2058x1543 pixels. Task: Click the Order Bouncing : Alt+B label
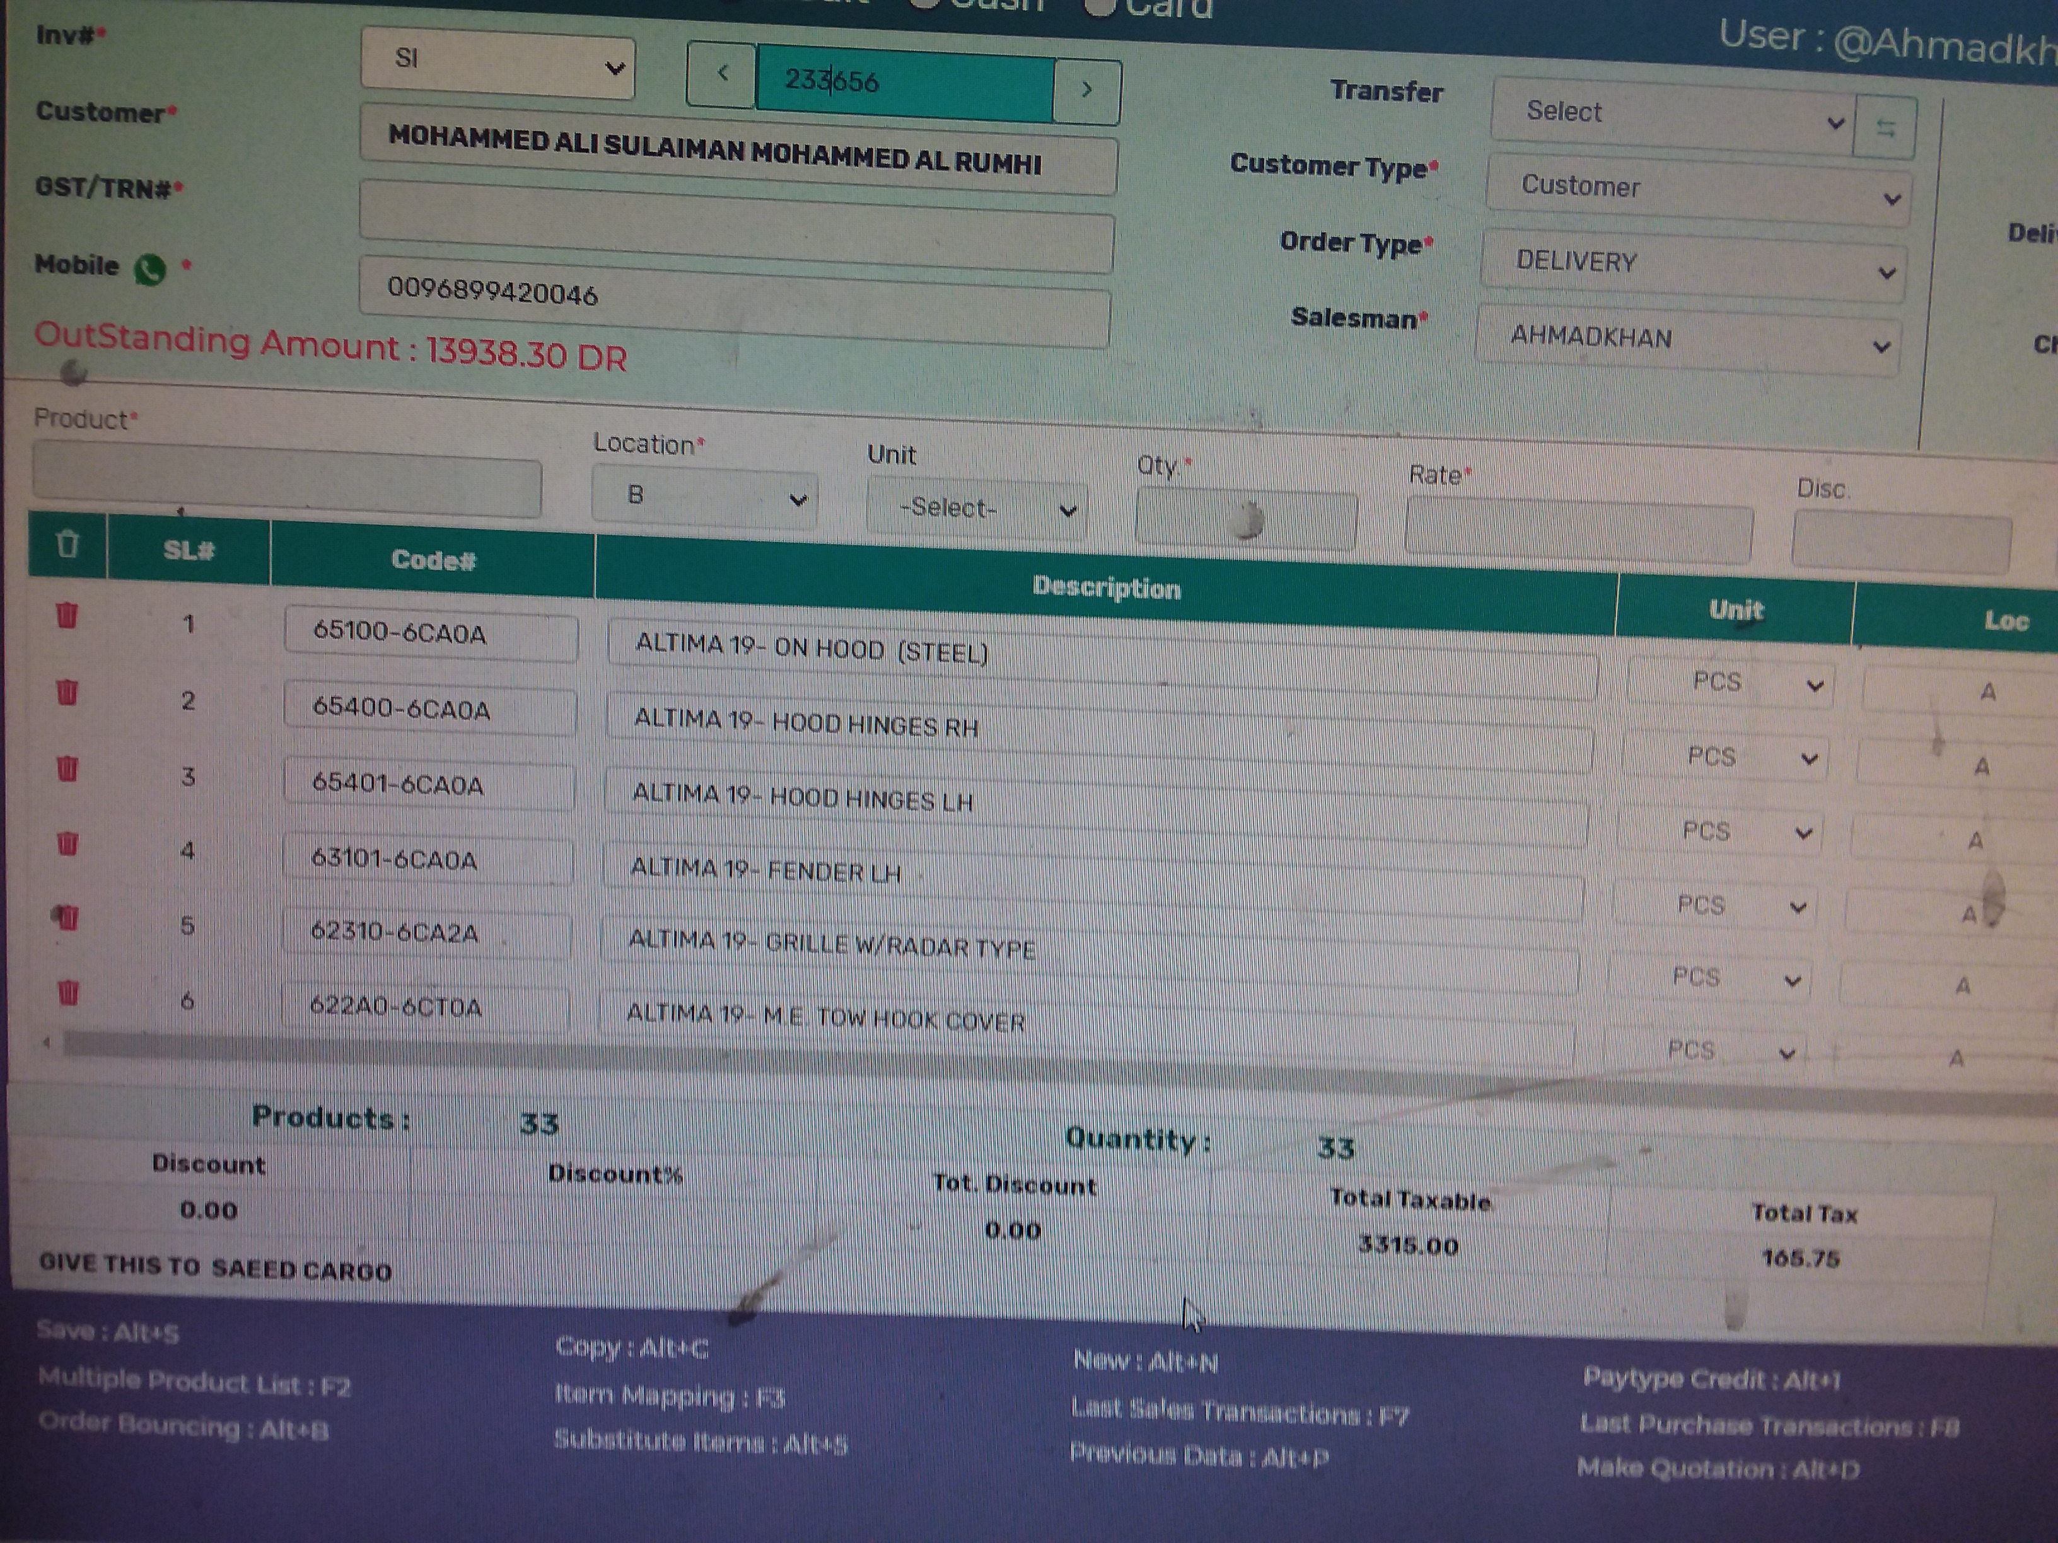(184, 1427)
